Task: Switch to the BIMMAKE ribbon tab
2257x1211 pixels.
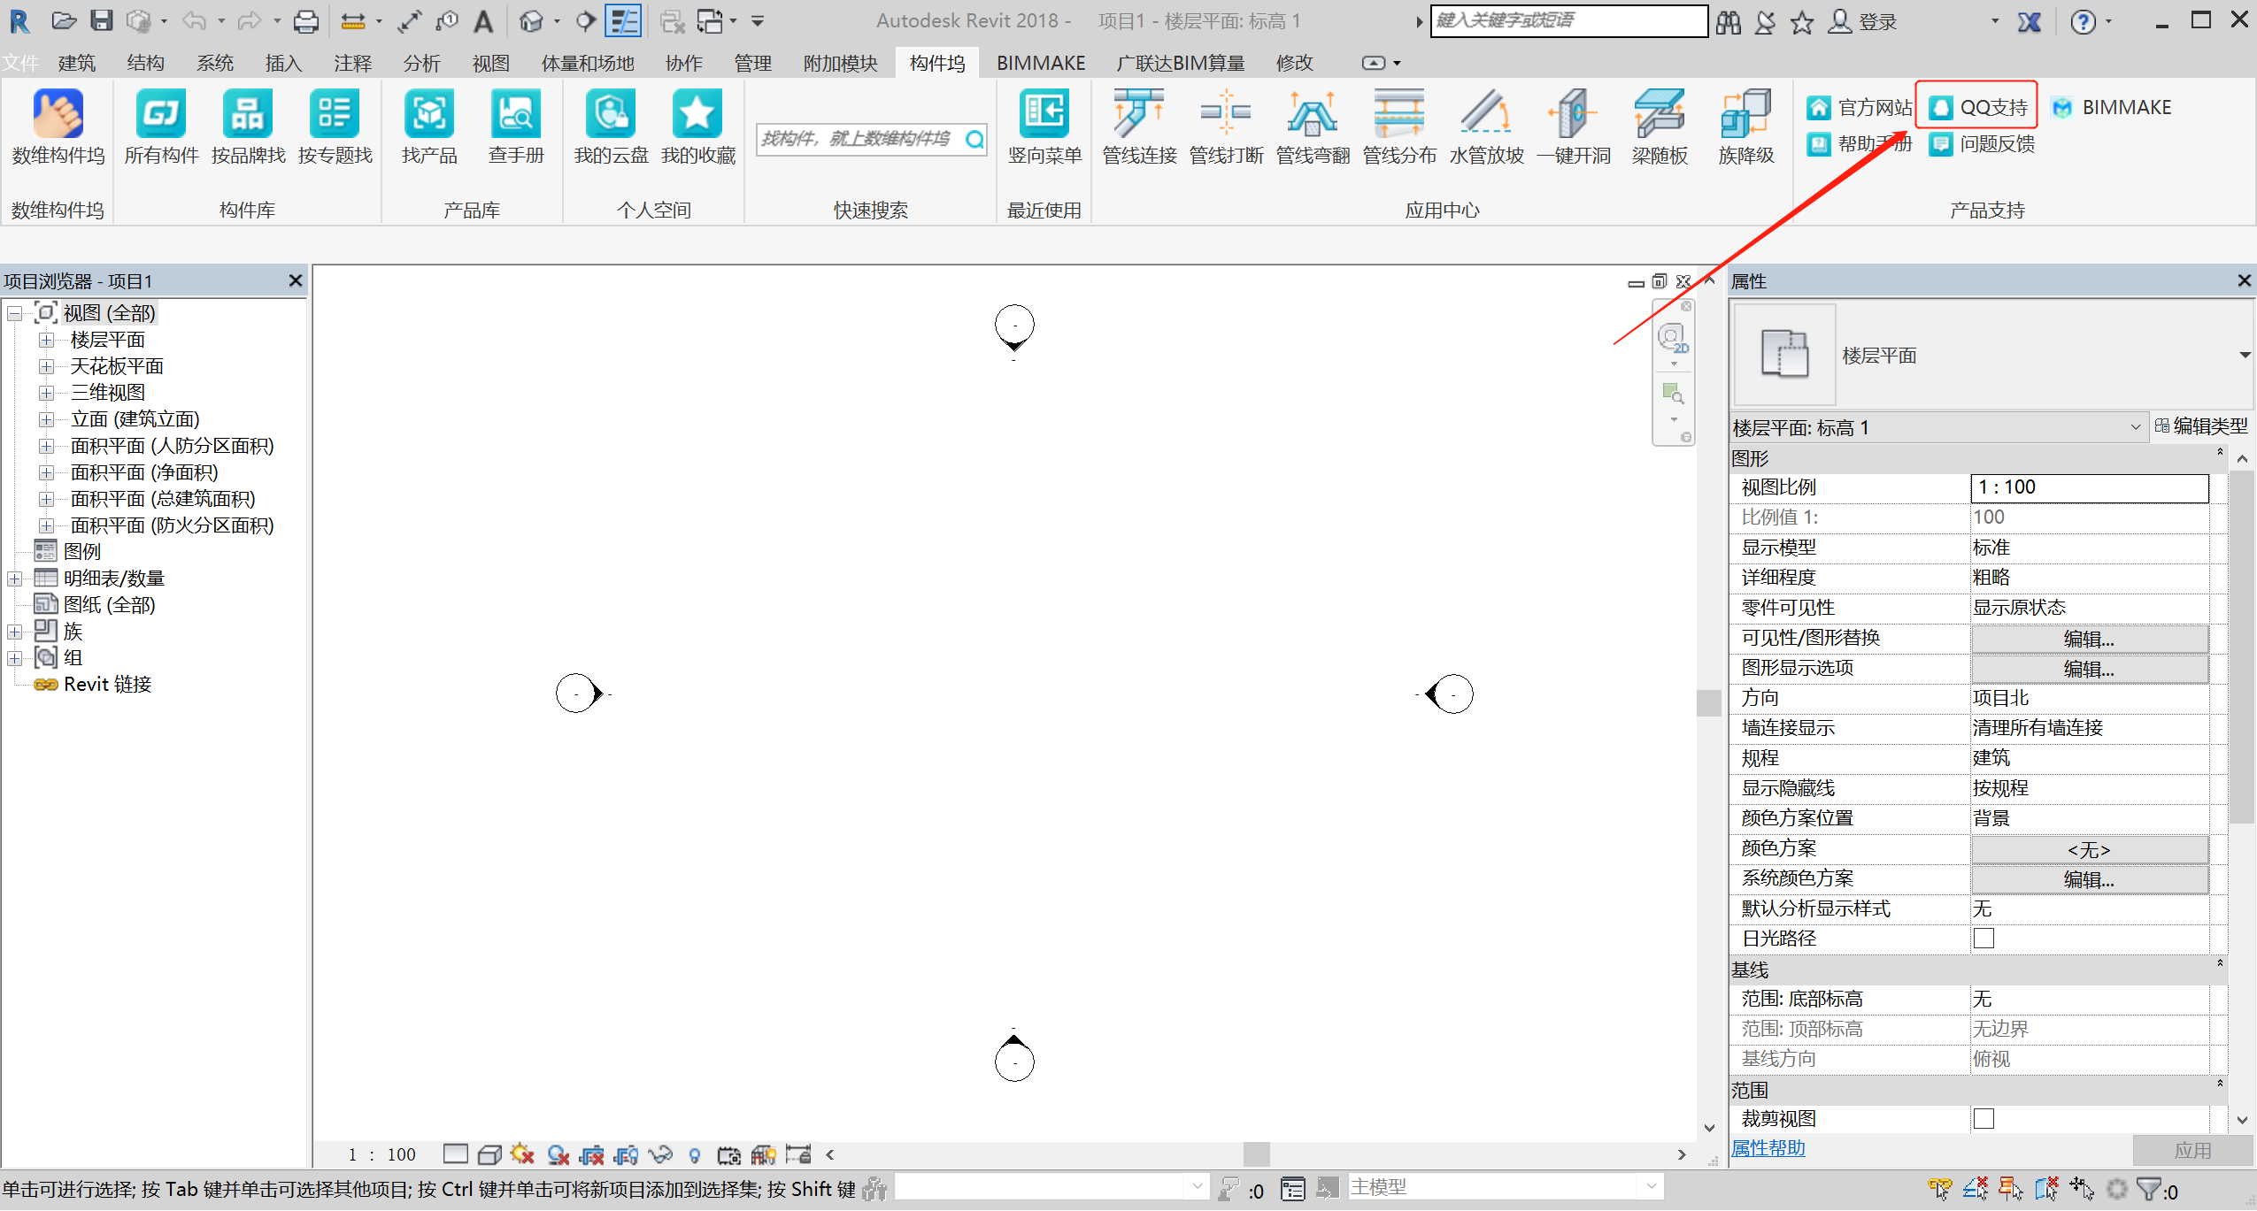Action: click(x=1041, y=63)
